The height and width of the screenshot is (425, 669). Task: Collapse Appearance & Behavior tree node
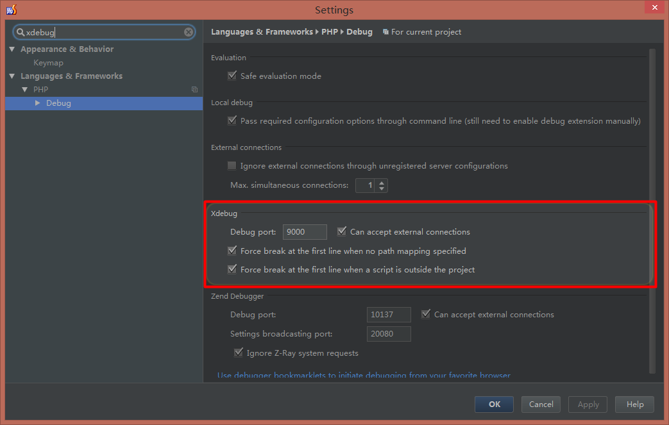[12, 49]
